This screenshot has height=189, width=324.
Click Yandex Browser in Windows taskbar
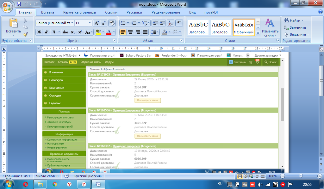pos(69,184)
